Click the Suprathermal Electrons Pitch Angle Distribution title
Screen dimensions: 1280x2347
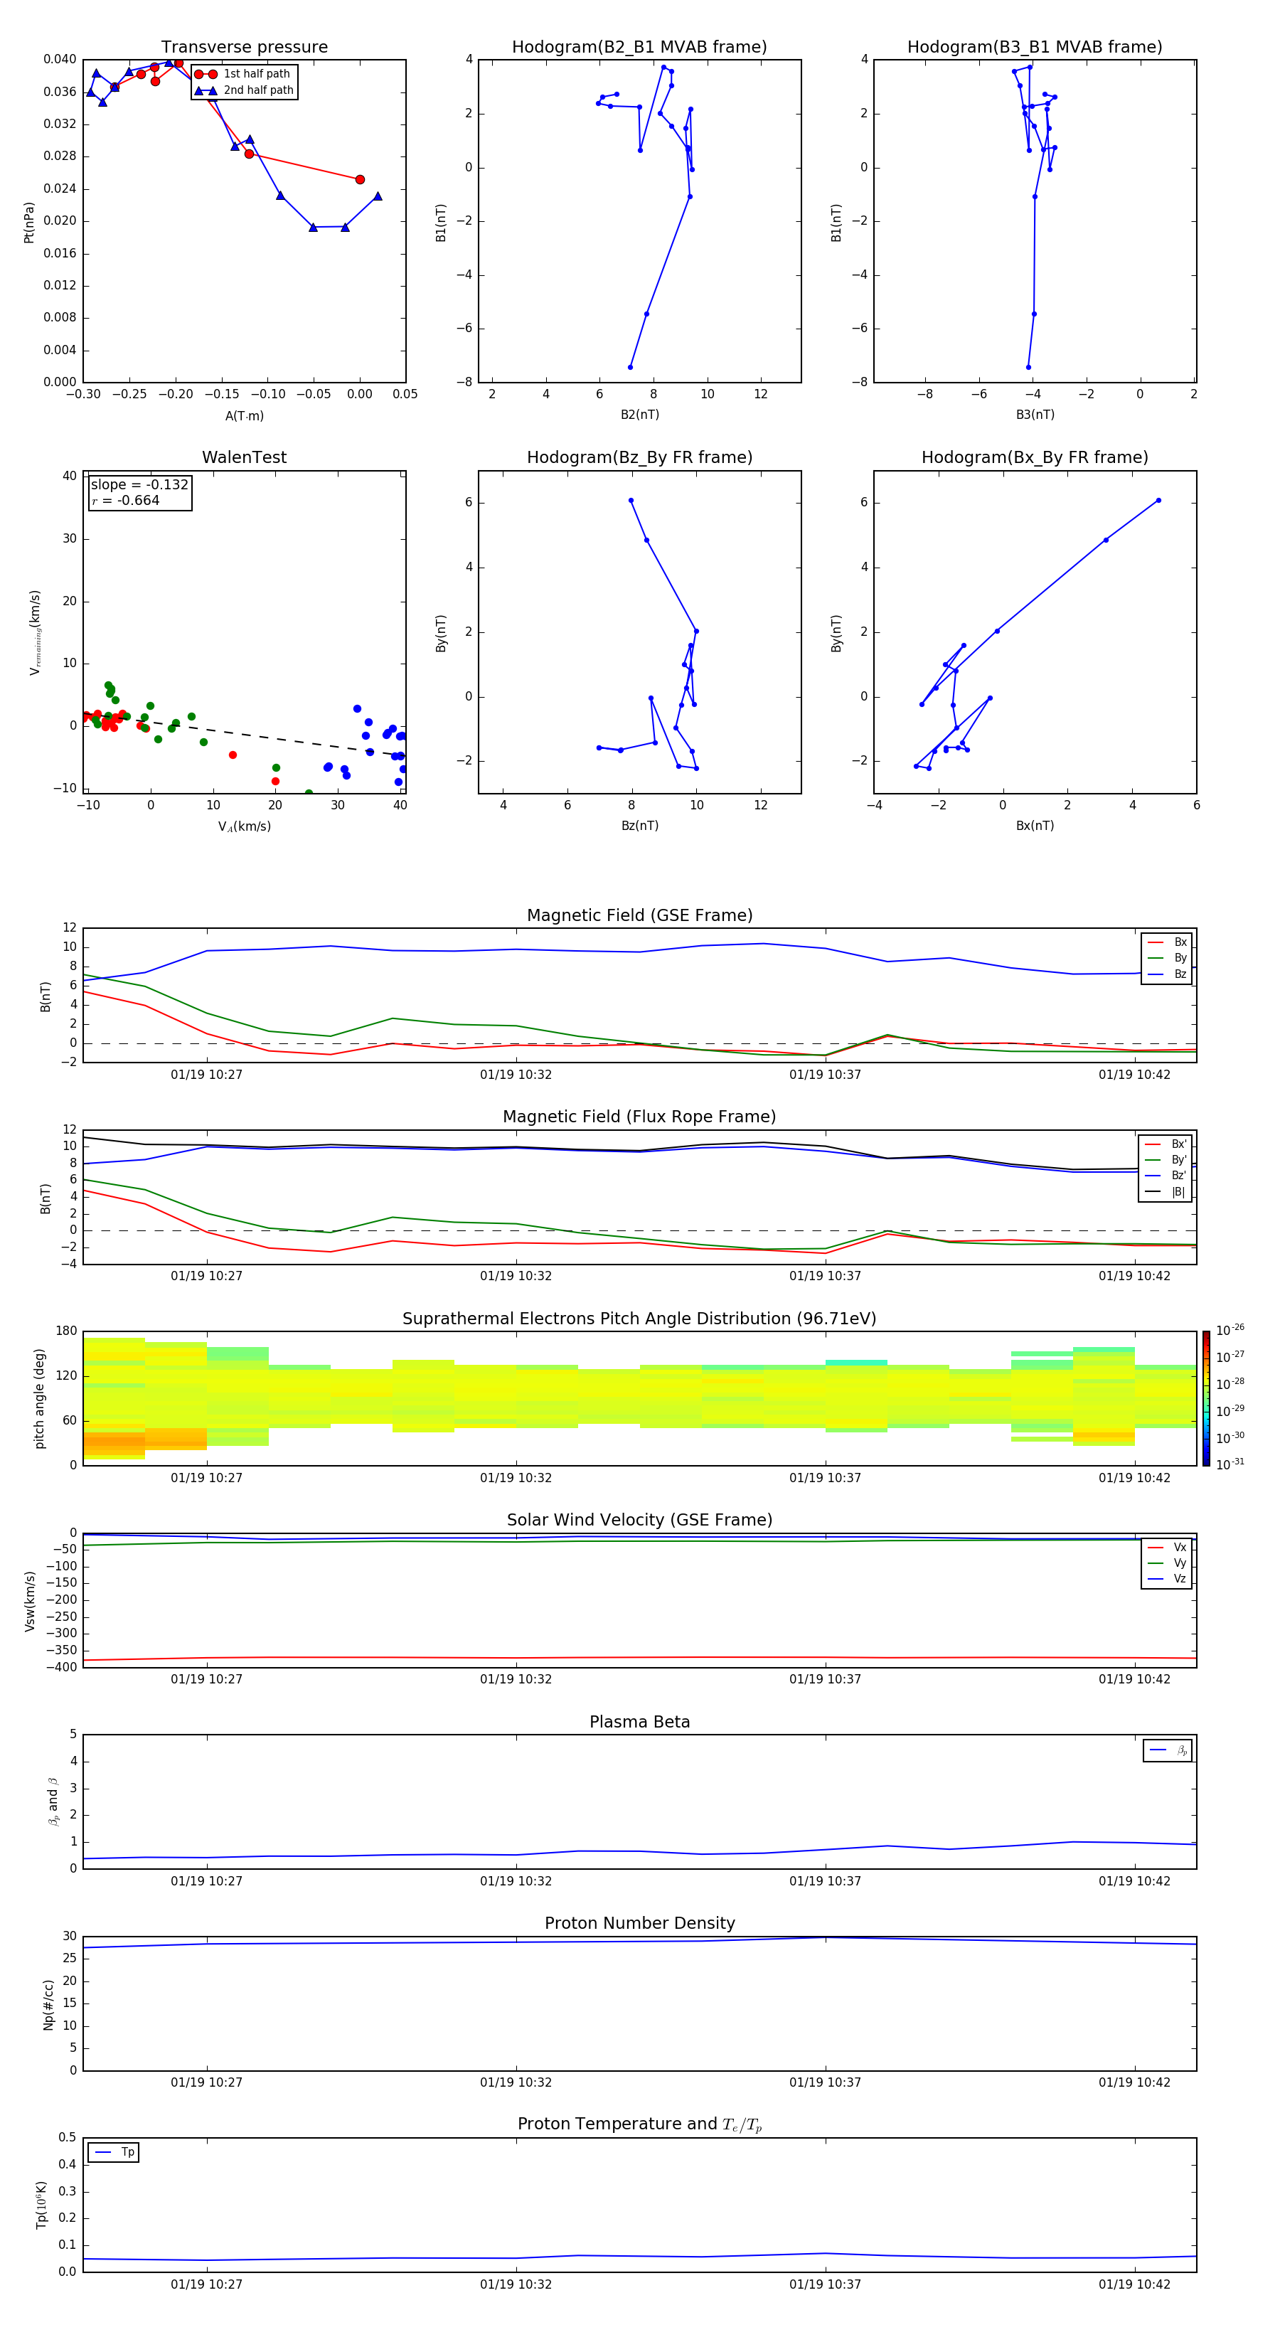coord(639,1319)
